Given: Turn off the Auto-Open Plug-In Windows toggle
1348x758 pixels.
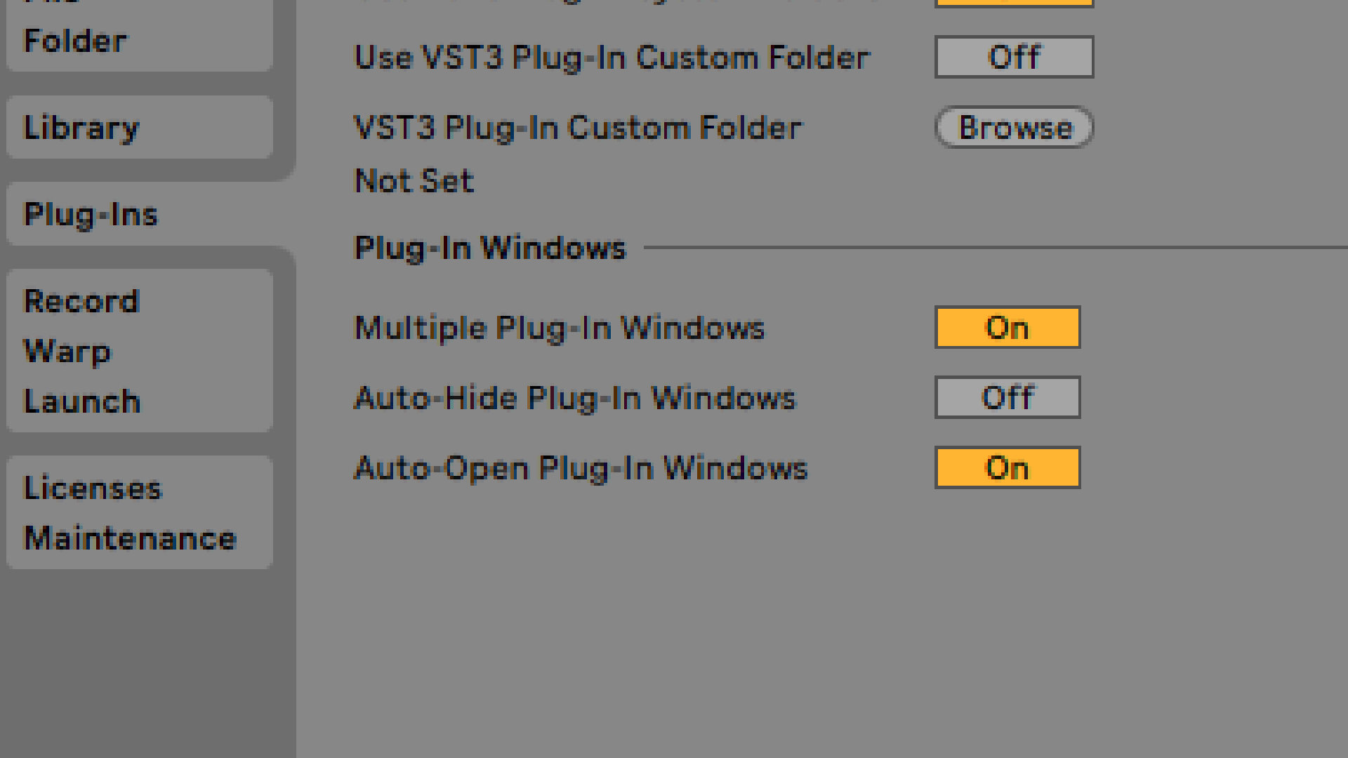Looking at the screenshot, I should pos(1007,468).
